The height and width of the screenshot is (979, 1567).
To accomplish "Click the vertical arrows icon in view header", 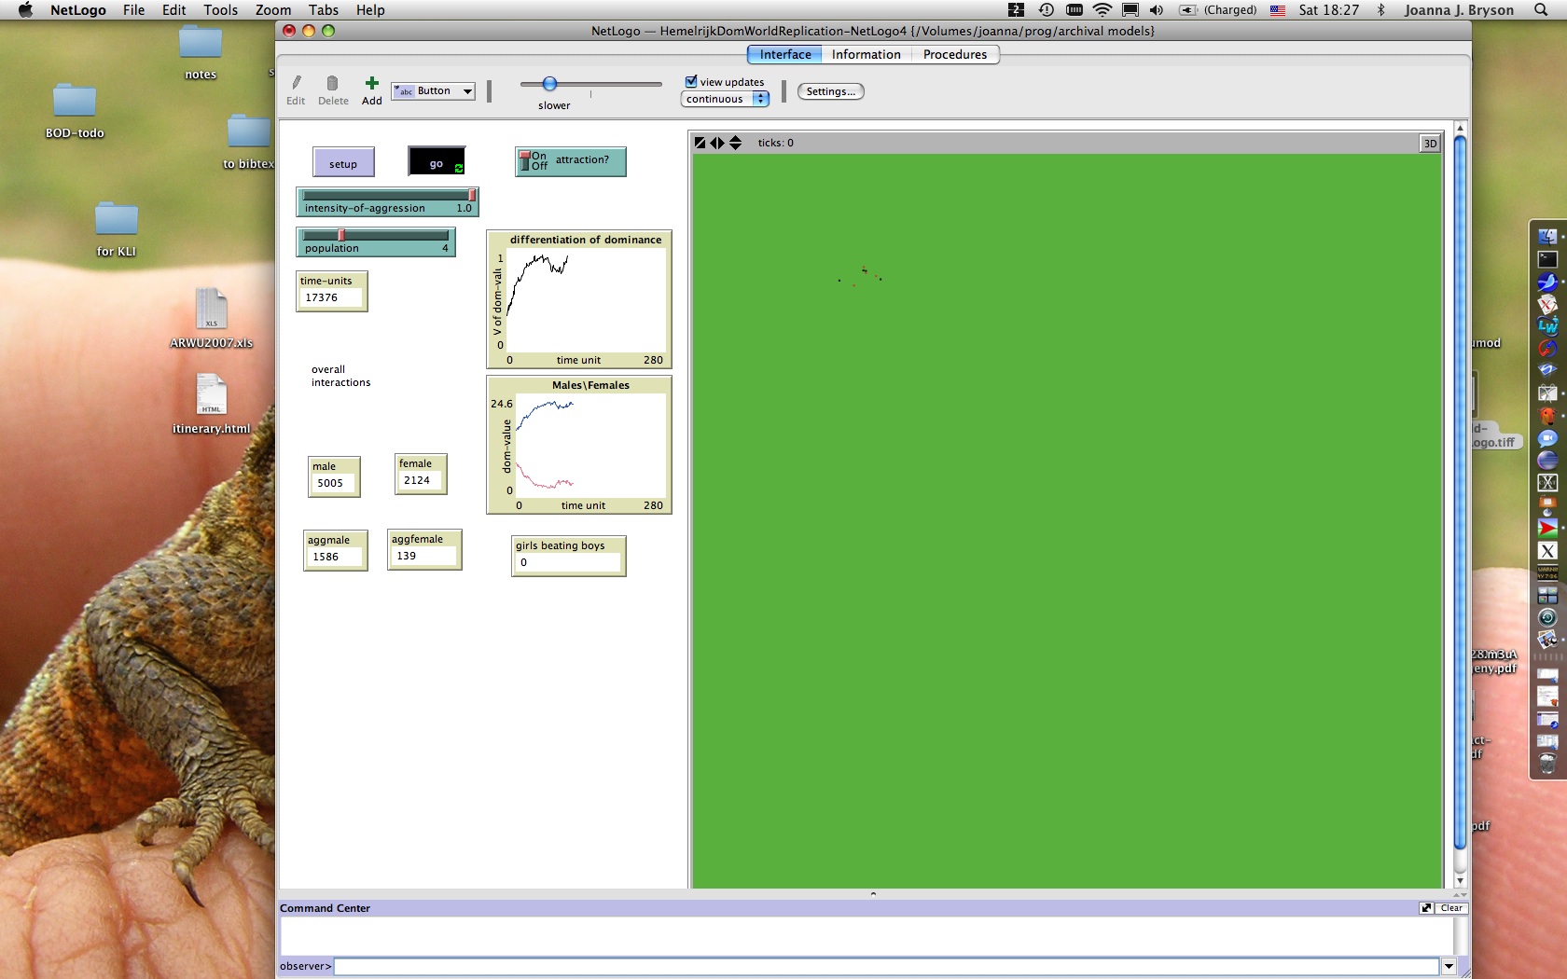I will pos(736,143).
